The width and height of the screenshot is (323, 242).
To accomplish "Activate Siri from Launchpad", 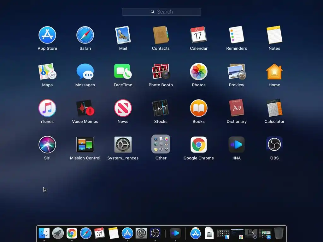I will pyautogui.click(x=47, y=145).
